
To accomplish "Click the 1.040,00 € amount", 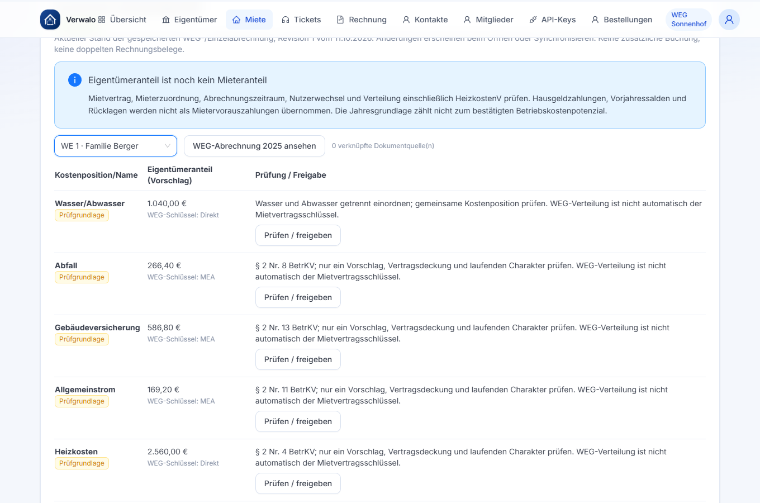I will pyautogui.click(x=167, y=203).
